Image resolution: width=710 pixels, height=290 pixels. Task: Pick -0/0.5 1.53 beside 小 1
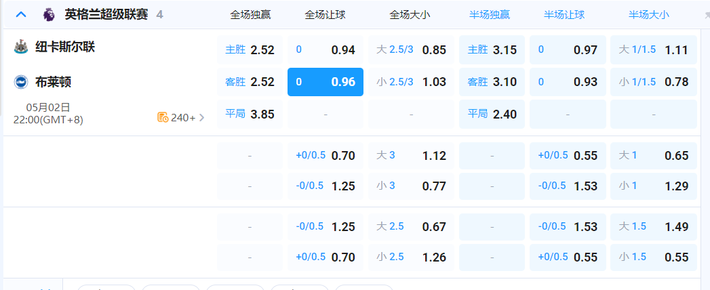tap(568, 186)
